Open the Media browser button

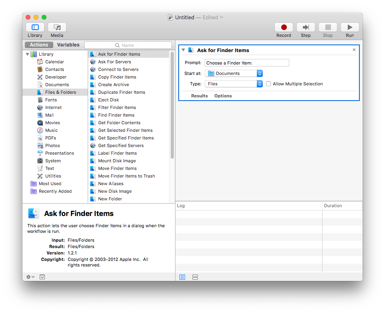point(57,27)
